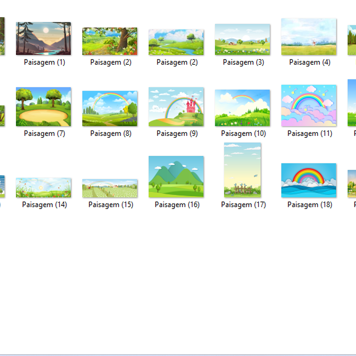The image size is (356, 356).
Task: Click the "Paisagem (1)" file name label
Action: click(45, 62)
